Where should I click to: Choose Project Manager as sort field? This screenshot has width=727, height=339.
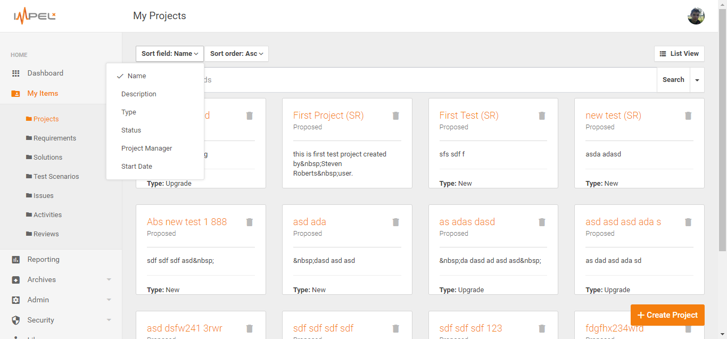coord(147,148)
